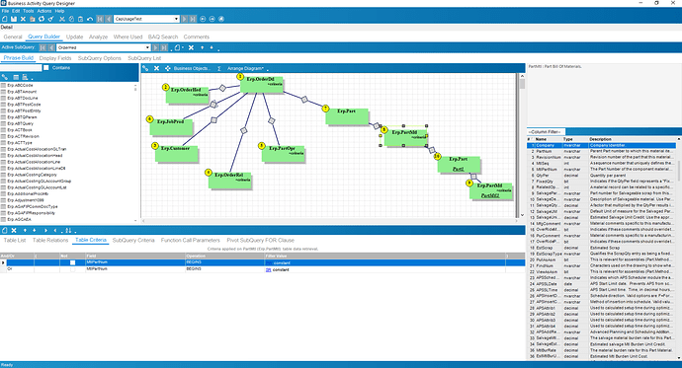The image size is (682, 368).
Task: Open the Arrange Diagram dropdown
Action: (247, 68)
